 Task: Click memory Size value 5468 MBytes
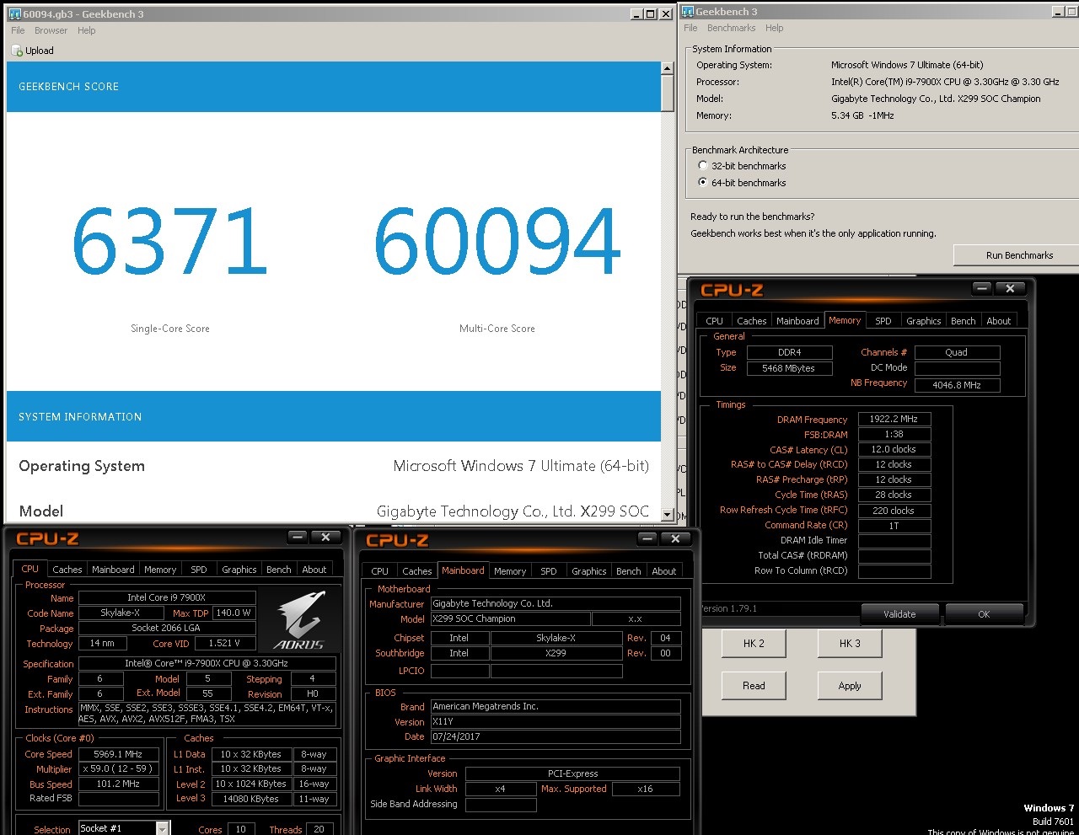click(789, 368)
